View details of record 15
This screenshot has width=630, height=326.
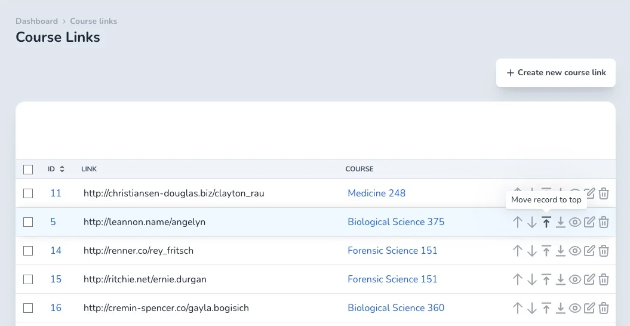pyautogui.click(x=575, y=279)
